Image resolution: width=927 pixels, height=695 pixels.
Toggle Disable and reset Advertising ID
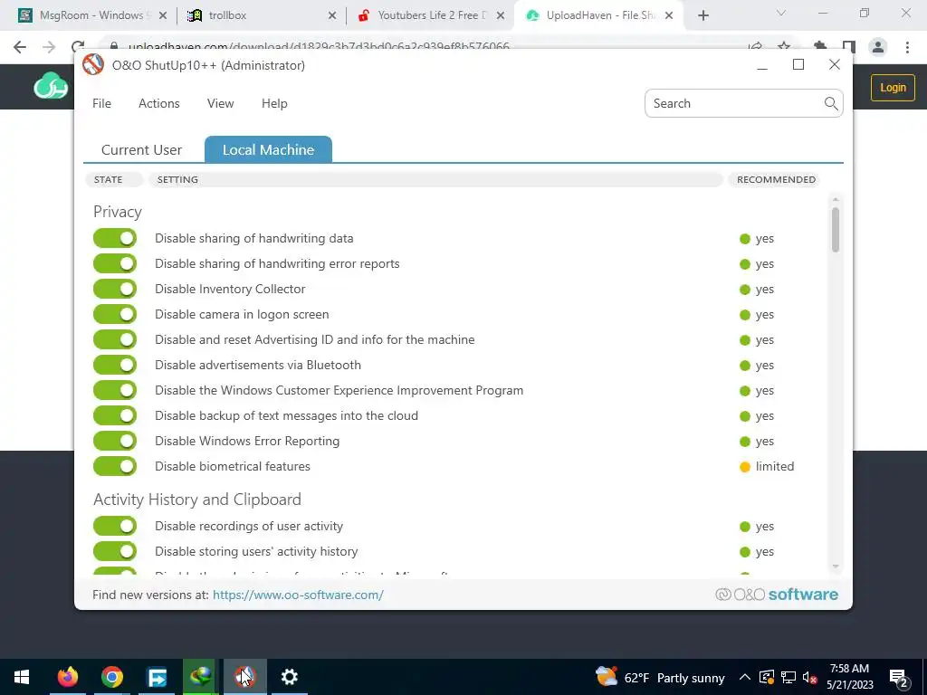pyautogui.click(x=115, y=340)
